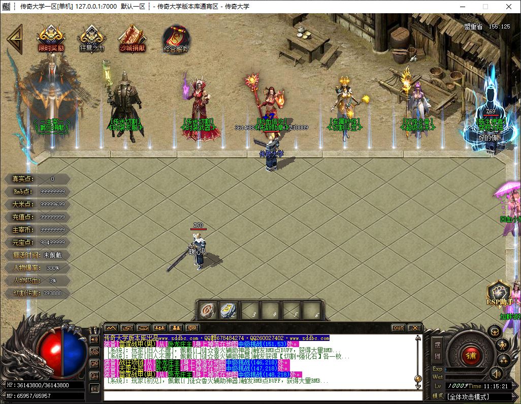This screenshot has height=404, width=521.
Task: Click the out button on the chat panel
Action: tap(398, 328)
